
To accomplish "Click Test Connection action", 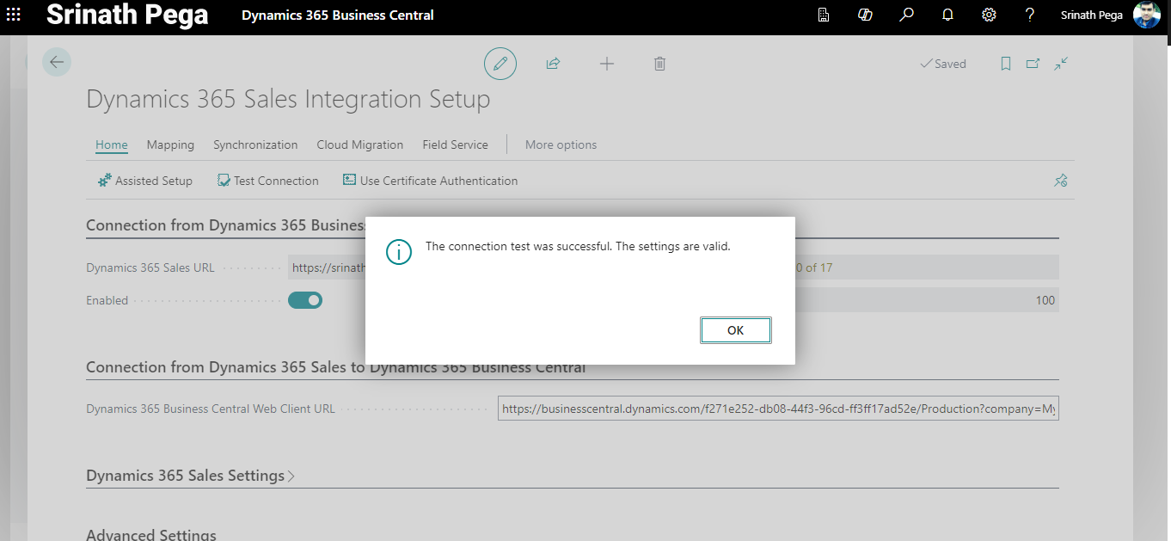I will coord(268,181).
